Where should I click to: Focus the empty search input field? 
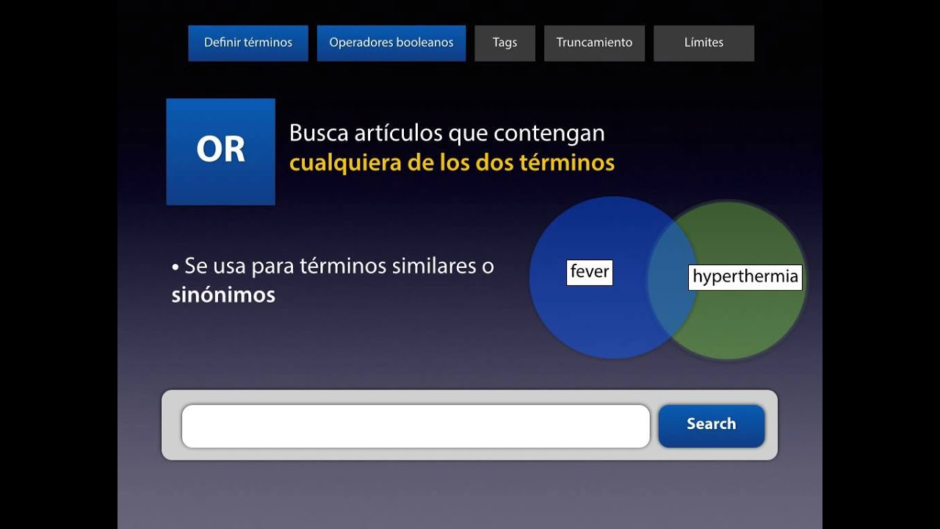coord(416,426)
